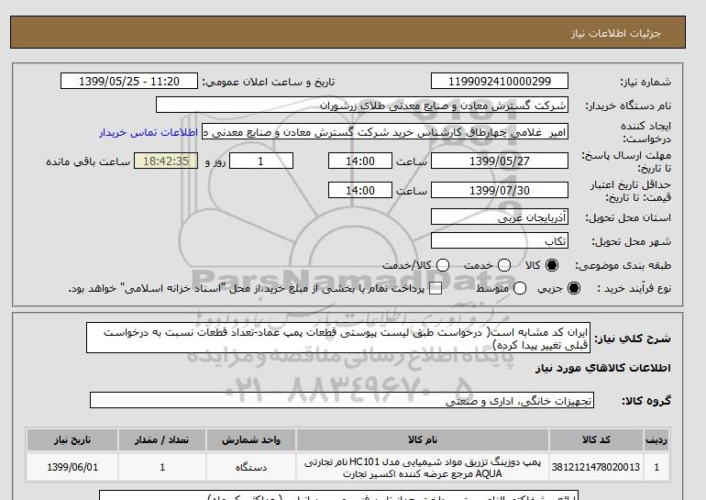The width and height of the screenshot is (706, 500).
Task: Click the page title جزئیات اطلاعات نیاز
Action: pyautogui.click(x=615, y=33)
